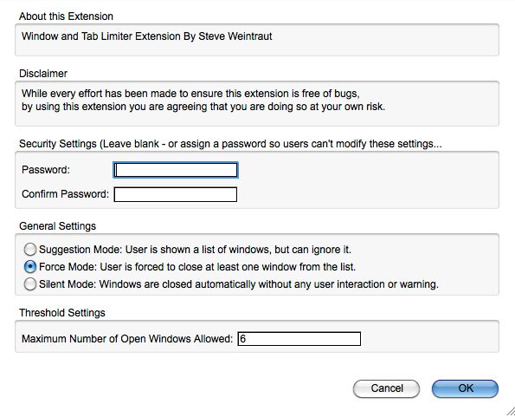The width and height of the screenshot is (515, 417).
Task: Confirm settings with the OK button
Action: [x=465, y=388]
